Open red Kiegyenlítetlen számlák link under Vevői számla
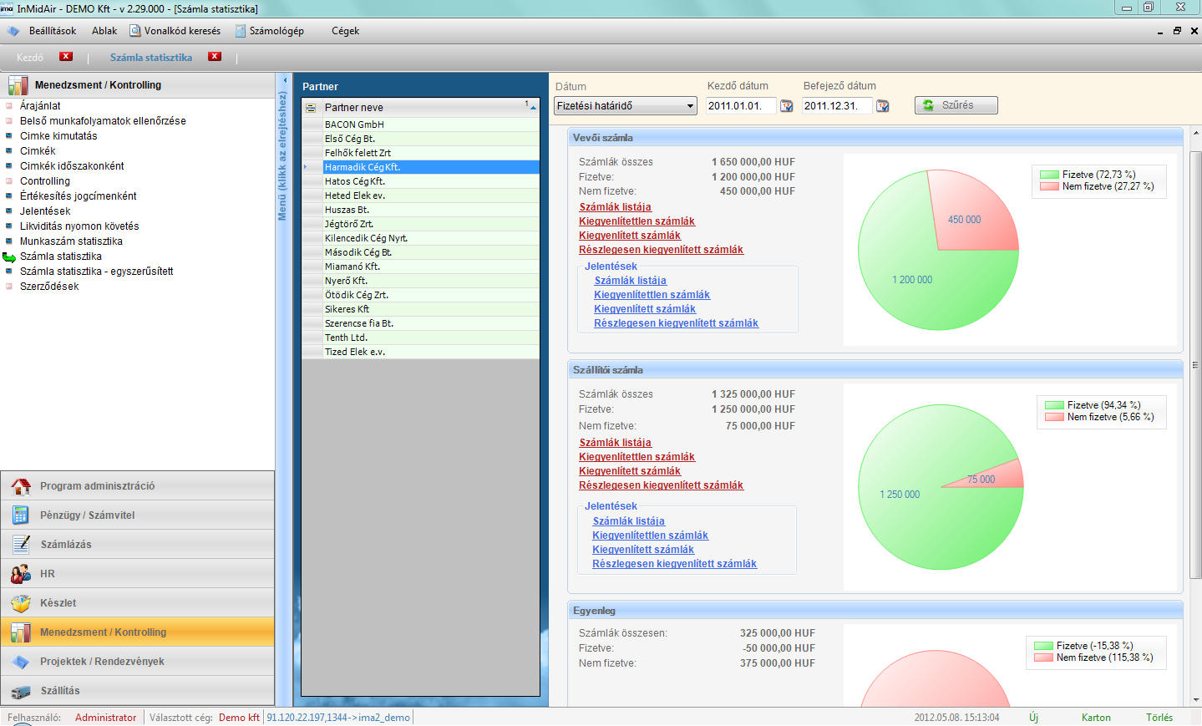Screen dimensions: 1202x726 (x=637, y=221)
